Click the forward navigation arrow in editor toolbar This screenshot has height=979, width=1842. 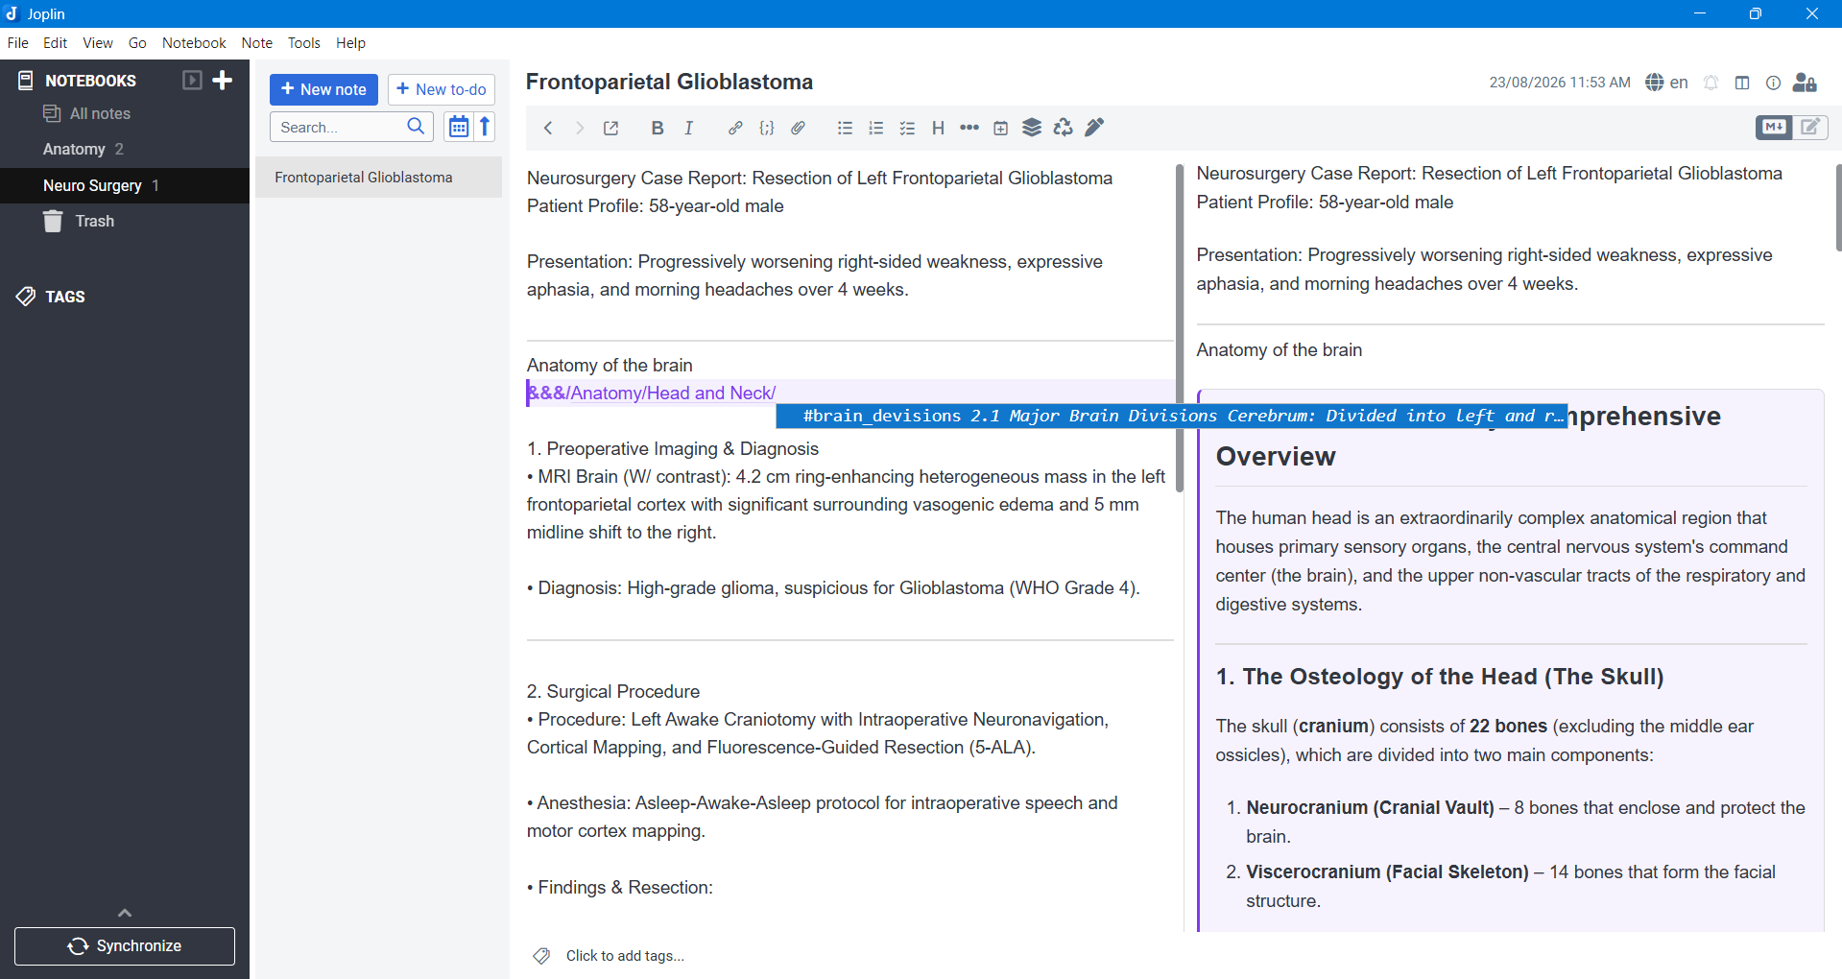579,128
